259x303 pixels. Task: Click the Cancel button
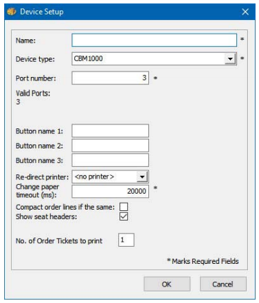223,284
